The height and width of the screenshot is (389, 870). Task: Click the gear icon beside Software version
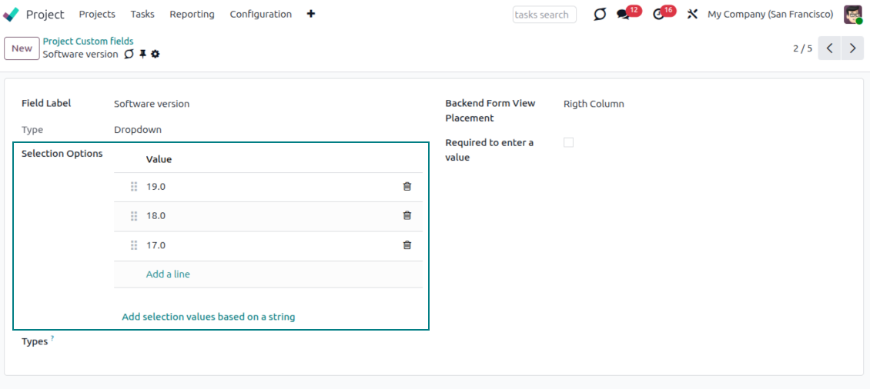point(156,55)
